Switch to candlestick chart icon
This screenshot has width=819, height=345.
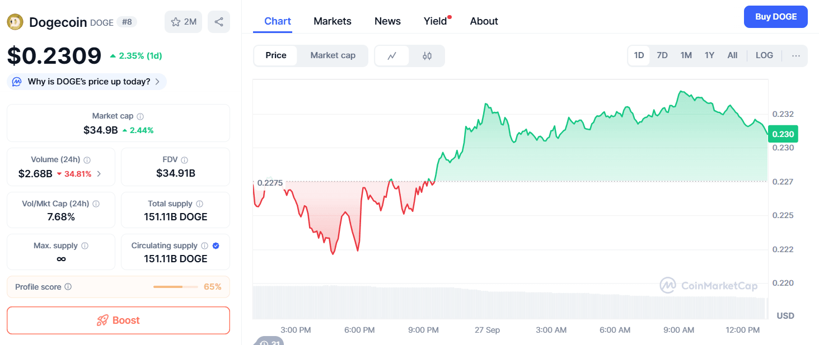click(427, 56)
